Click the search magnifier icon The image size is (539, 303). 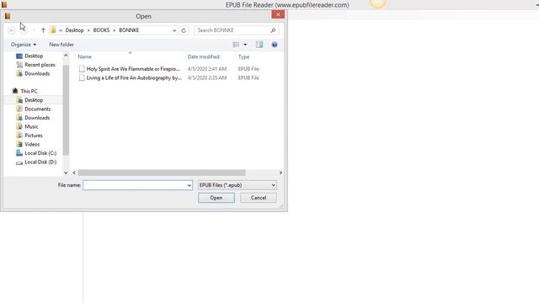273,30
